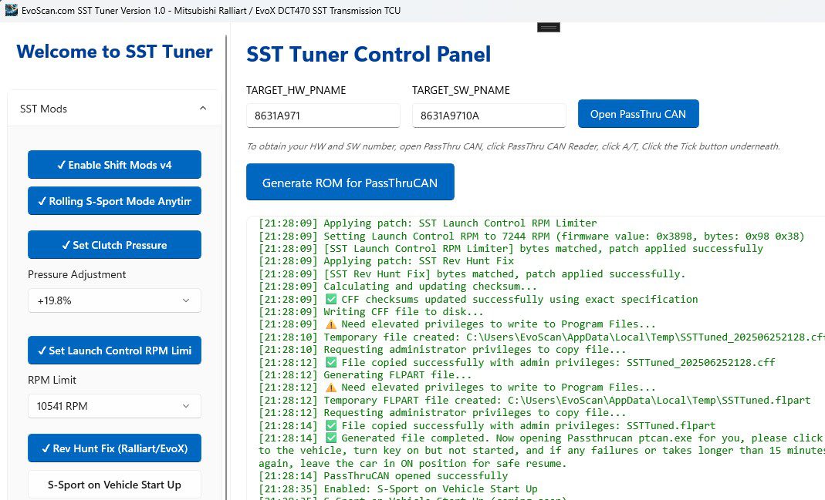Image resolution: width=825 pixels, height=500 pixels.
Task: Click the 'RPM Limit' label
Action: [x=52, y=380]
